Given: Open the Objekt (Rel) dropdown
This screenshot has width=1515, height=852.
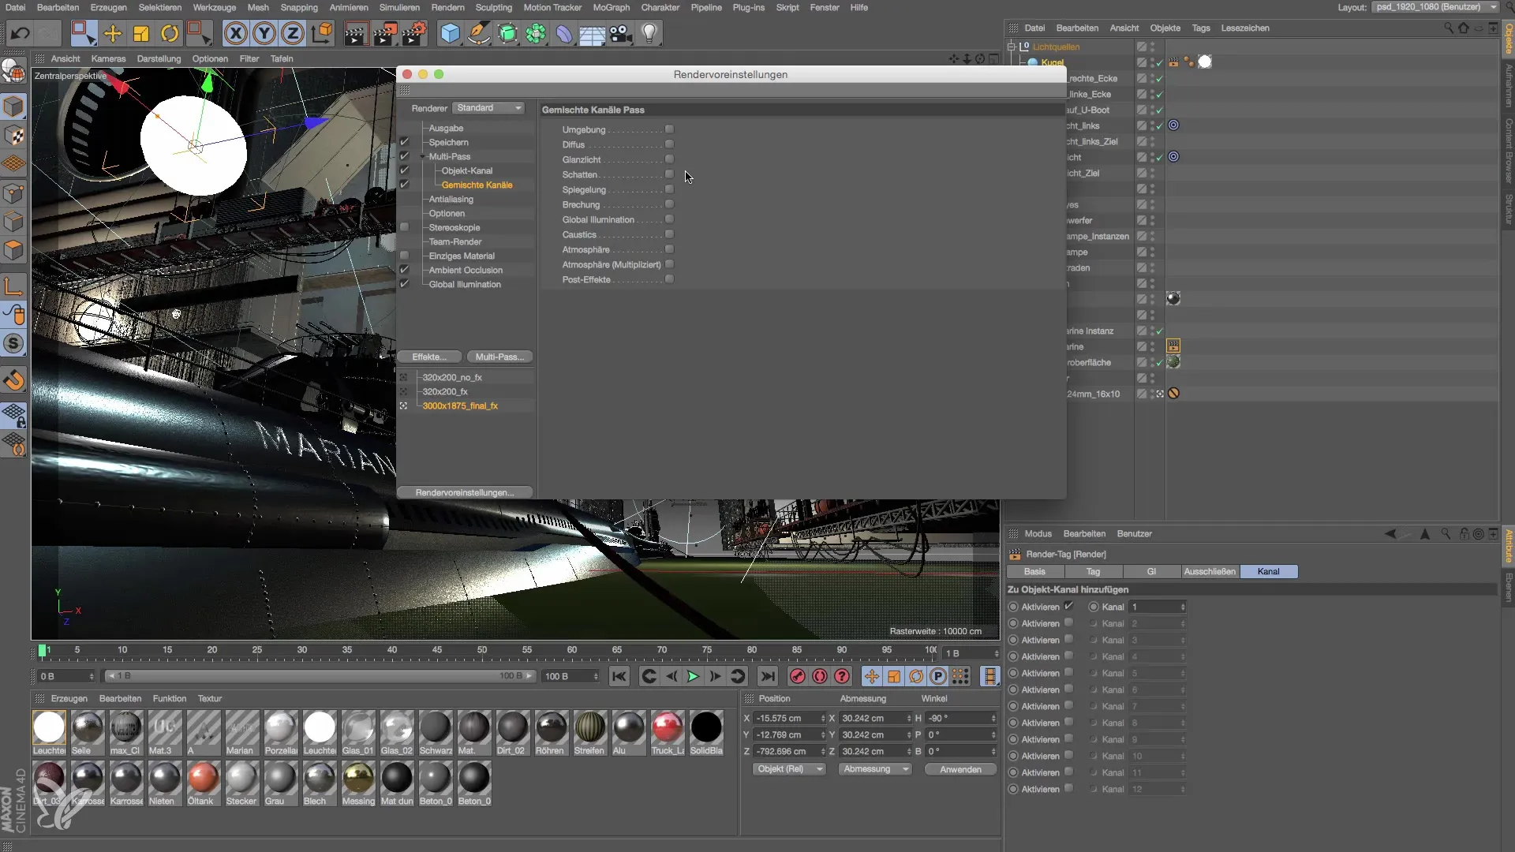Looking at the screenshot, I should tap(787, 769).
